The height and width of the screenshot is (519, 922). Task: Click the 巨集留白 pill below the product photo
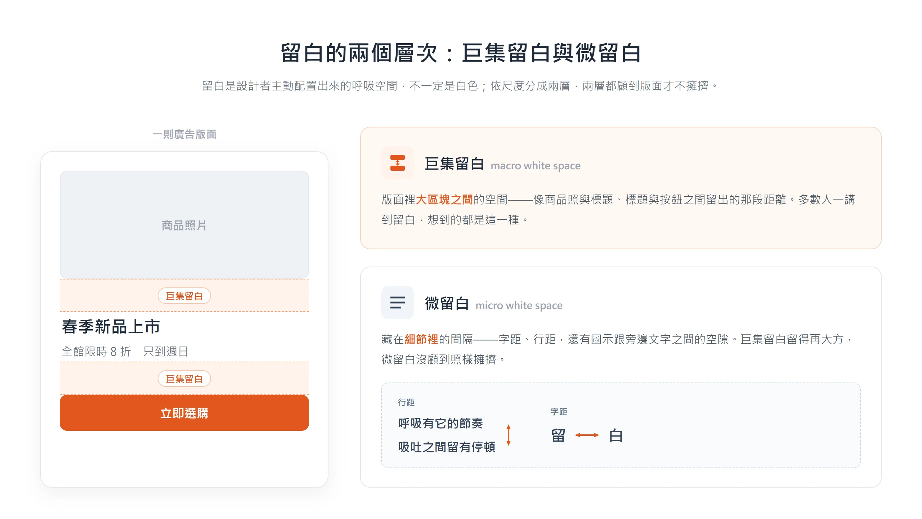[184, 296]
